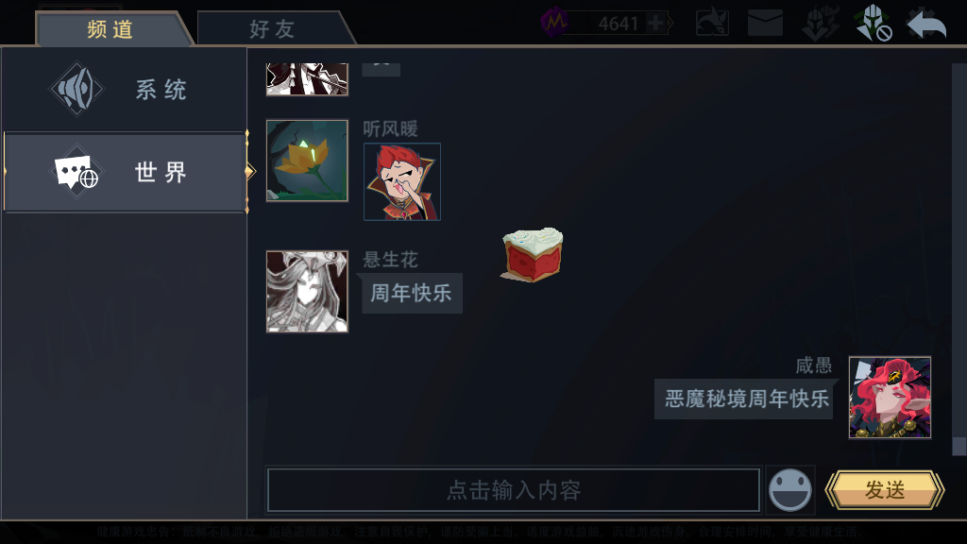Click the wolf creature icon in top bar
The width and height of the screenshot is (967, 544).
712,24
